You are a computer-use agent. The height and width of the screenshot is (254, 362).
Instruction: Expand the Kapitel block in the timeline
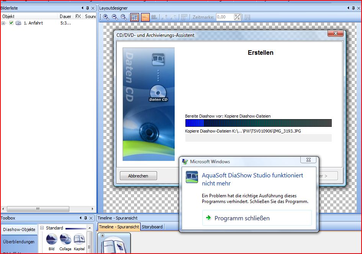click(103, 236)
